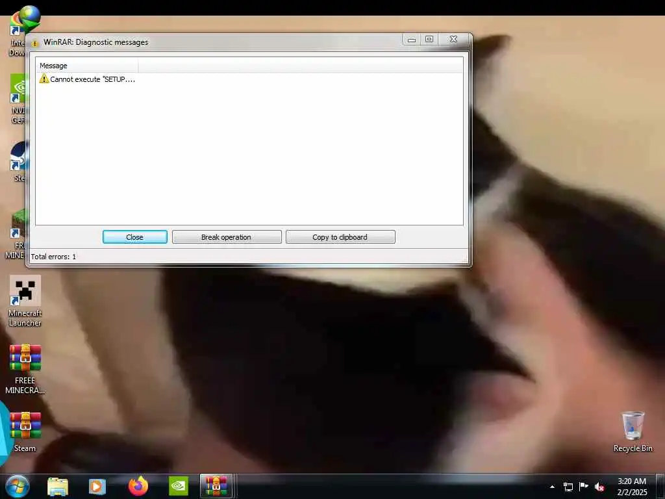665x499 pixels.
Task: Click the Break operation button
Action: [227, 237]
